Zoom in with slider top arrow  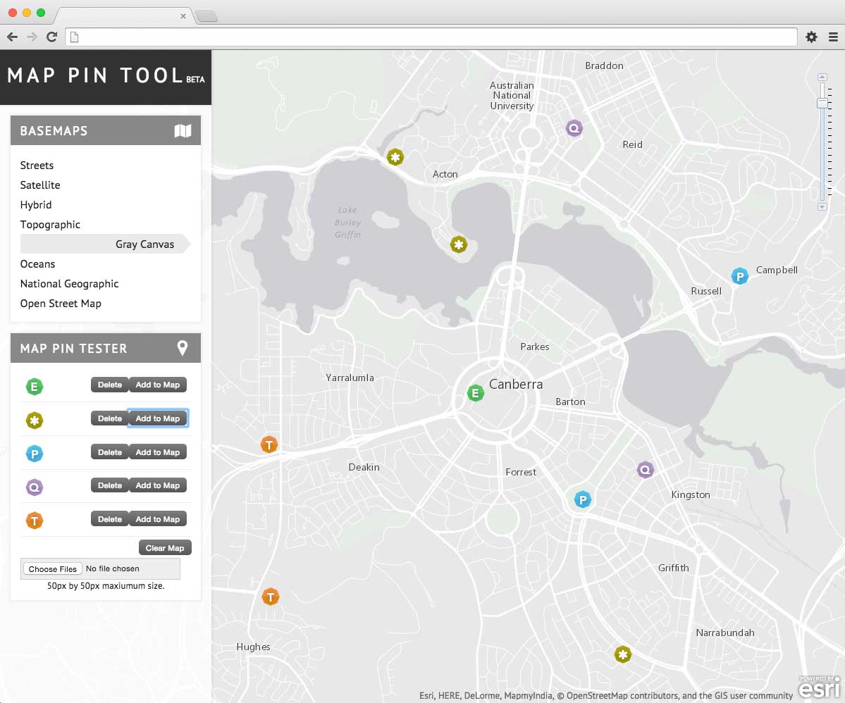[x=822, y=77]
